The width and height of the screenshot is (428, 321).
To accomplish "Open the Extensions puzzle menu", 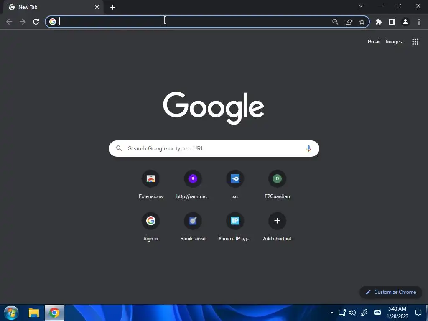I will 379,22.
